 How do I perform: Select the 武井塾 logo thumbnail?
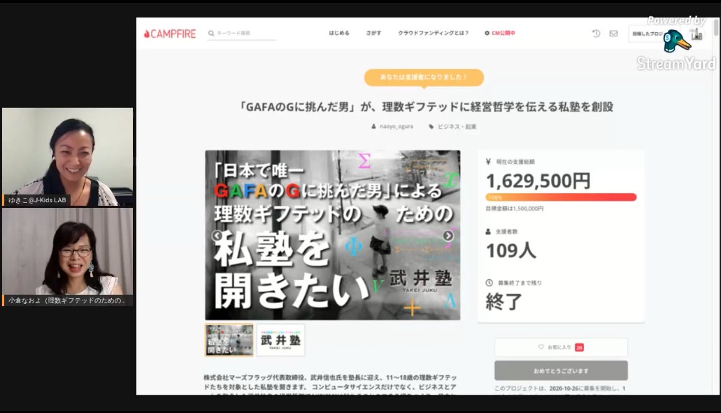(280, 339)
